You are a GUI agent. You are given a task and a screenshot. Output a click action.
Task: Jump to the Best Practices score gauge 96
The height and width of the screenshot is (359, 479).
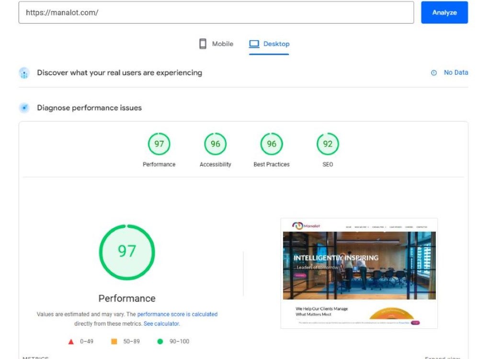pos(271,144)
